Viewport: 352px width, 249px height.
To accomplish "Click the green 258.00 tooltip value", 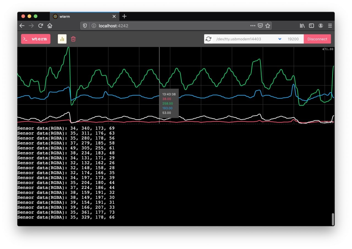I will pyautogui.click(x=167, y=104).
